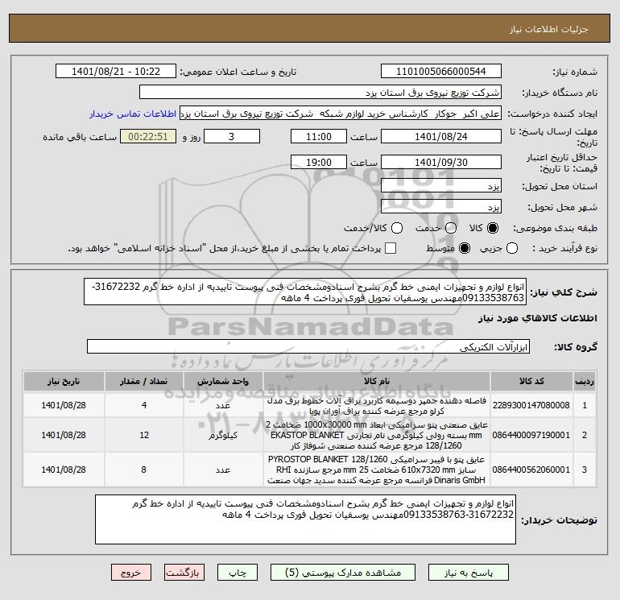
Task: Click the واحد شمارش column header
Action: tap(223, 381)
